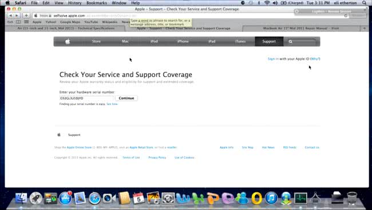Click the hardware serial number field
The width and height of the screenshot is (372, 210).
pos(87,98)
